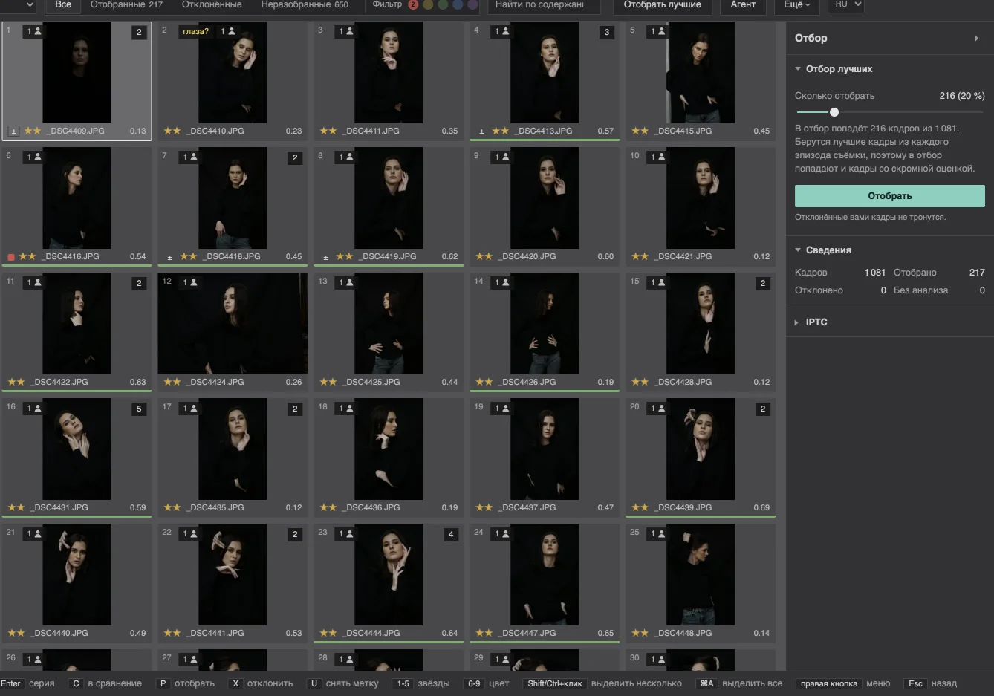994x696 pixels.
Task: Click the face count badge on _DSC4411.JPG
Action: [x=345, y=31]
